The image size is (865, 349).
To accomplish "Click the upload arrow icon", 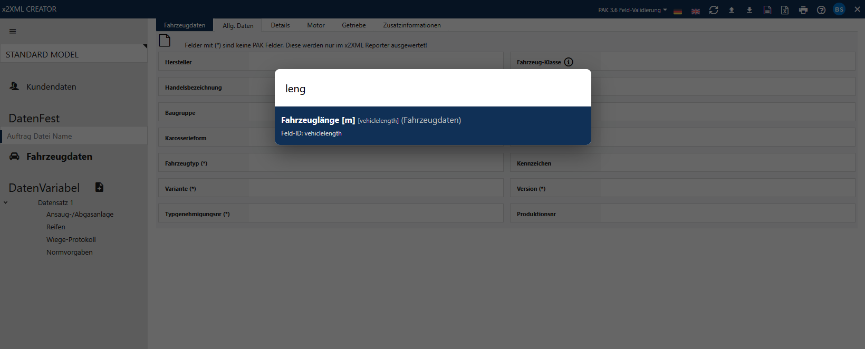I will point(732,10).
